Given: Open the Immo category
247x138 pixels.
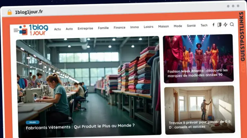Looking at the screenshot, I should [134, 27].
